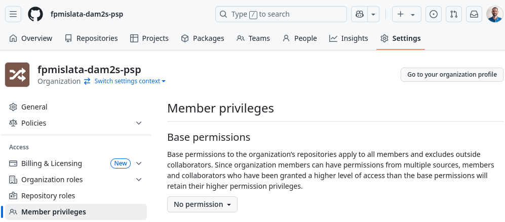This screenshot has width=505, height=222.
Task: Click the search magnifier icon
Action: pyautogui.click(x=223, y=14)
